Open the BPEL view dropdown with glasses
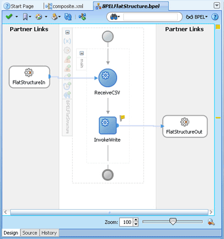The height and width of the screenshot is (239, 224). [x=197, y=17]
